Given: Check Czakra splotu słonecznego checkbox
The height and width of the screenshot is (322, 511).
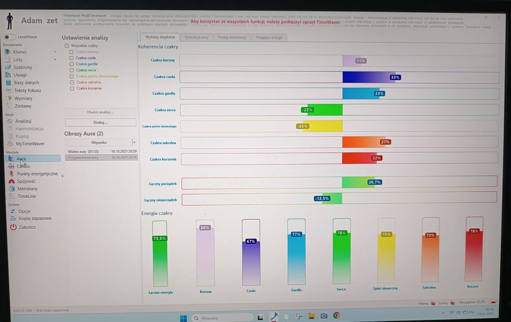Looking at the screenshot, I should [x=72, y=76].
